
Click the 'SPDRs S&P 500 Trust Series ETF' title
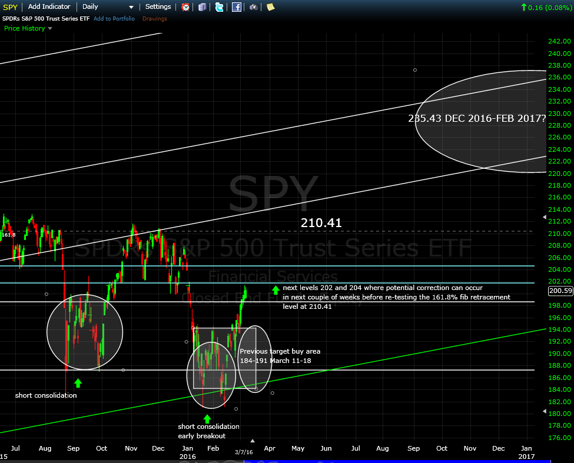46,19
